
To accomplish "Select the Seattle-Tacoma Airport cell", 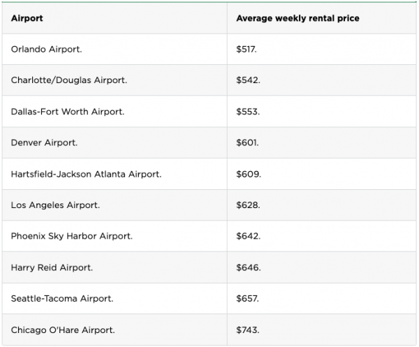I will (x=62, y=298).
